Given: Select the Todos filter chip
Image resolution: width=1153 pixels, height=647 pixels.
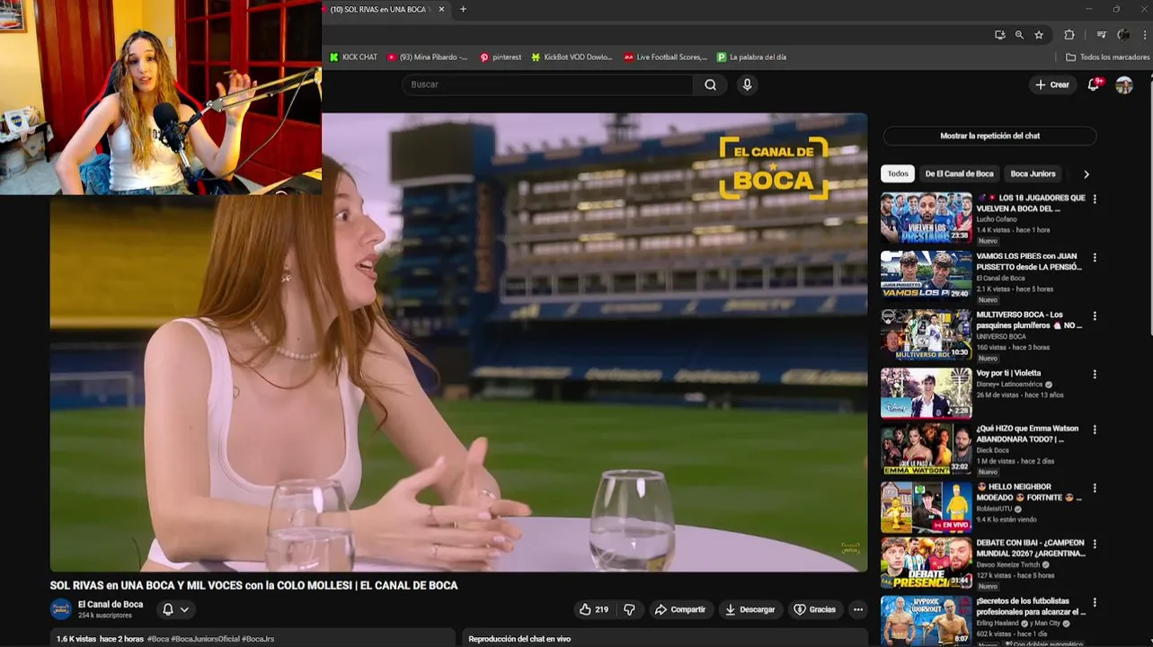Looking at the screenshot, I should click(x=898, y=173).
